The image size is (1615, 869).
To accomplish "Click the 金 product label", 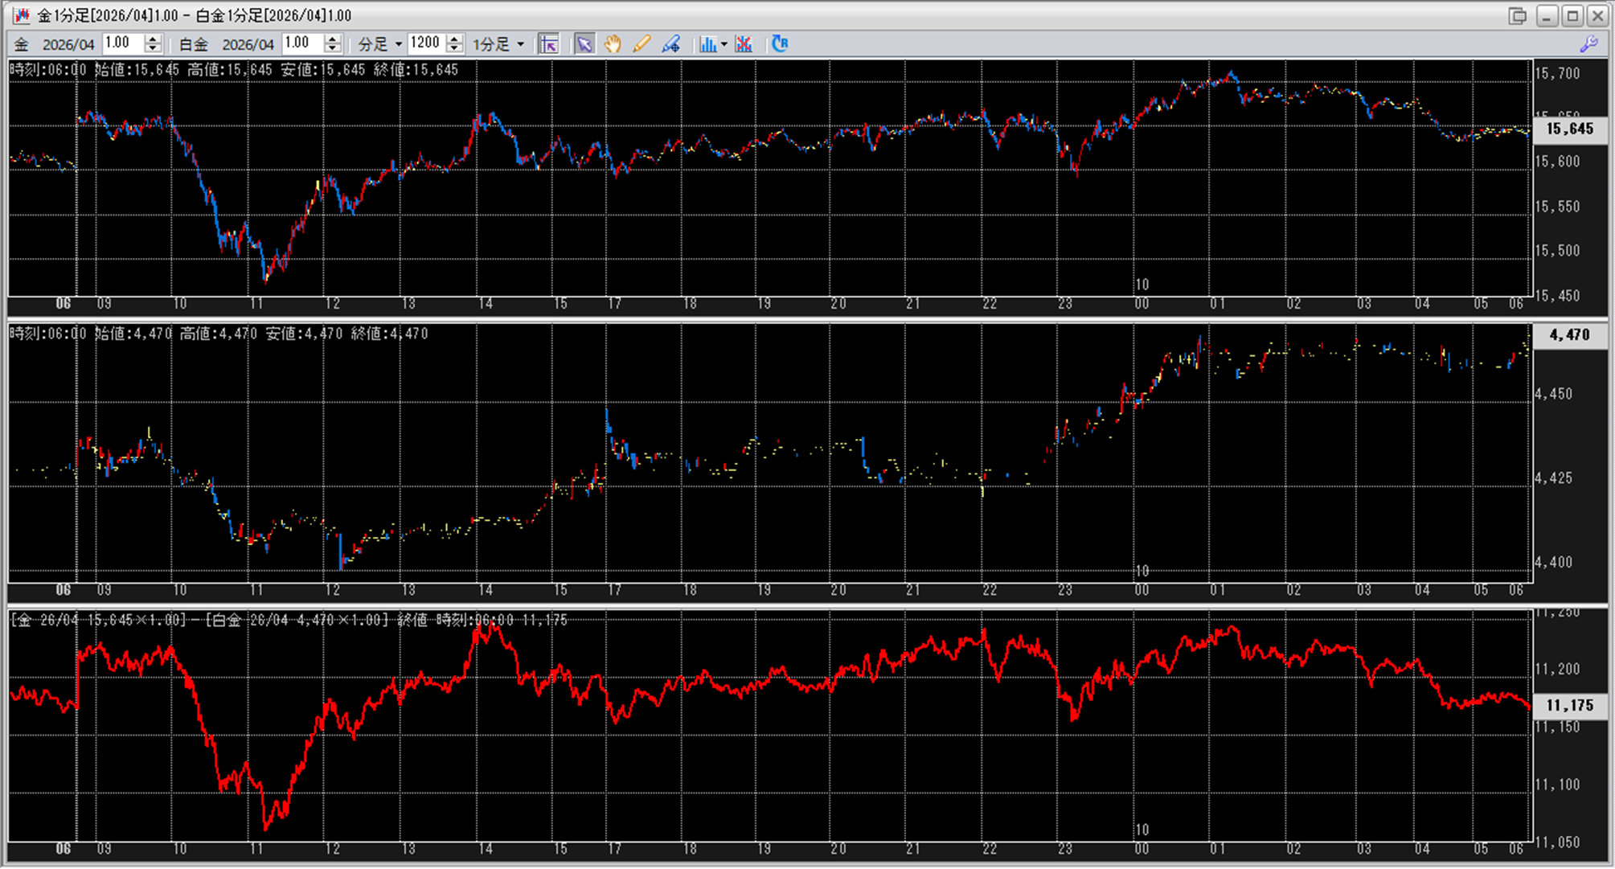I will [x=21, y=44].
